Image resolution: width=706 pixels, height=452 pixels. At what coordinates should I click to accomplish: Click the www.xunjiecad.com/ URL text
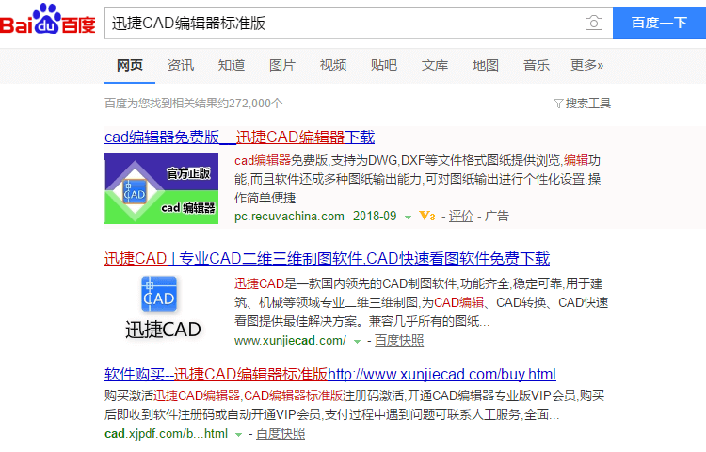click(291, 340)
